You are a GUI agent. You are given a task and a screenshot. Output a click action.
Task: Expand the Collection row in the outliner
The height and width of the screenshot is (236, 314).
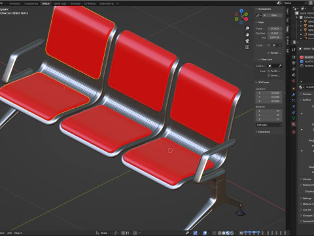click(297, 17)
